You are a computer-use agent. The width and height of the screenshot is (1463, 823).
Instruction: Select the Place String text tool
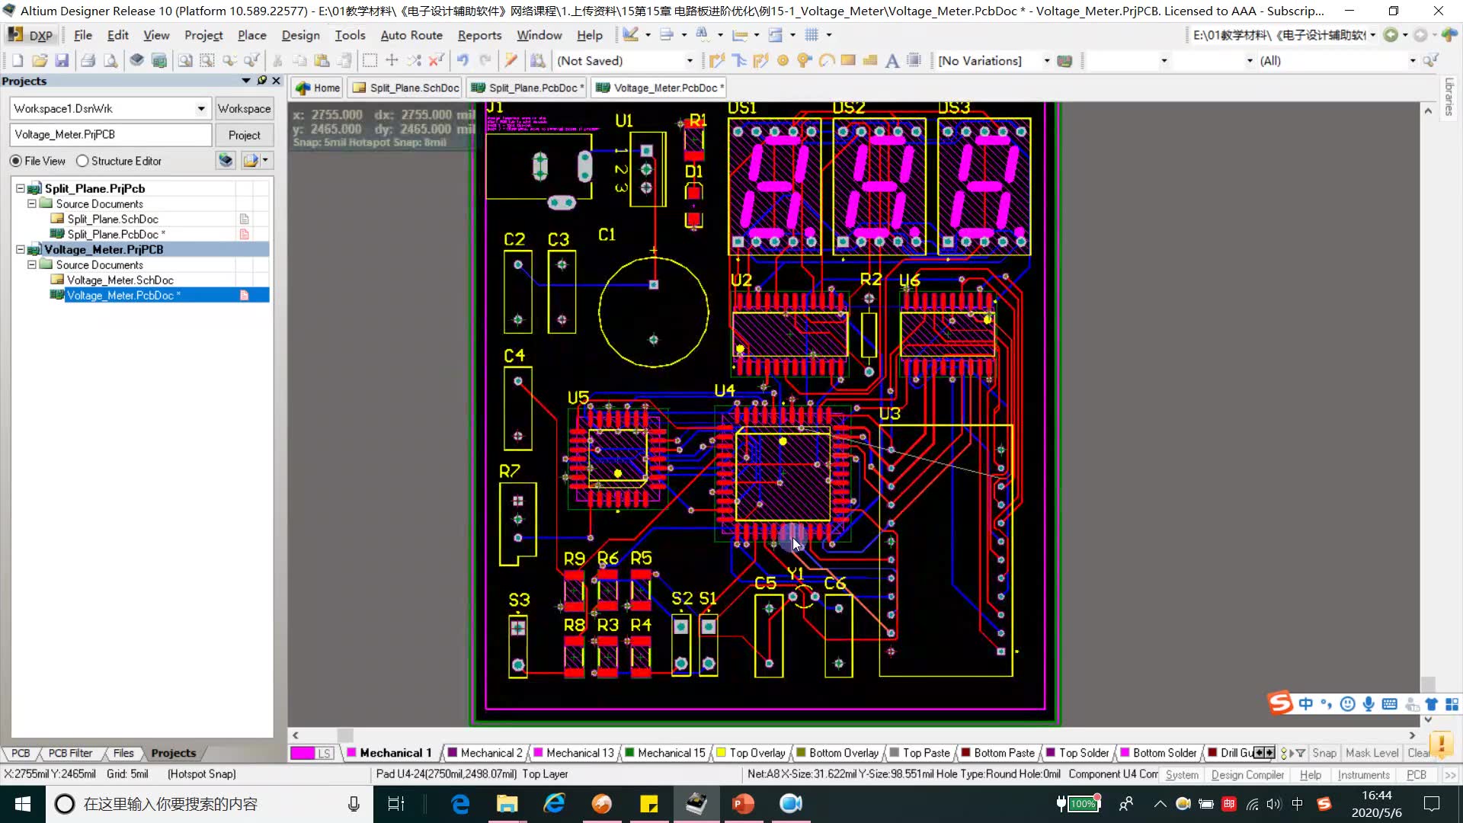click(x=892, y=61)
